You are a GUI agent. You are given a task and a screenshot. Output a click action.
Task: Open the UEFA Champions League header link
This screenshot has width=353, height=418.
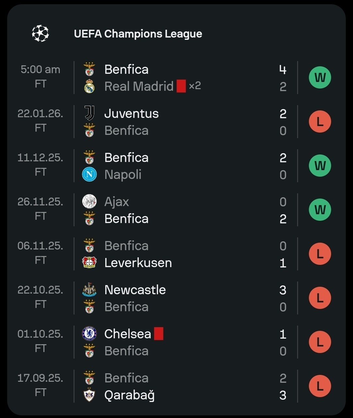[138, 34]
